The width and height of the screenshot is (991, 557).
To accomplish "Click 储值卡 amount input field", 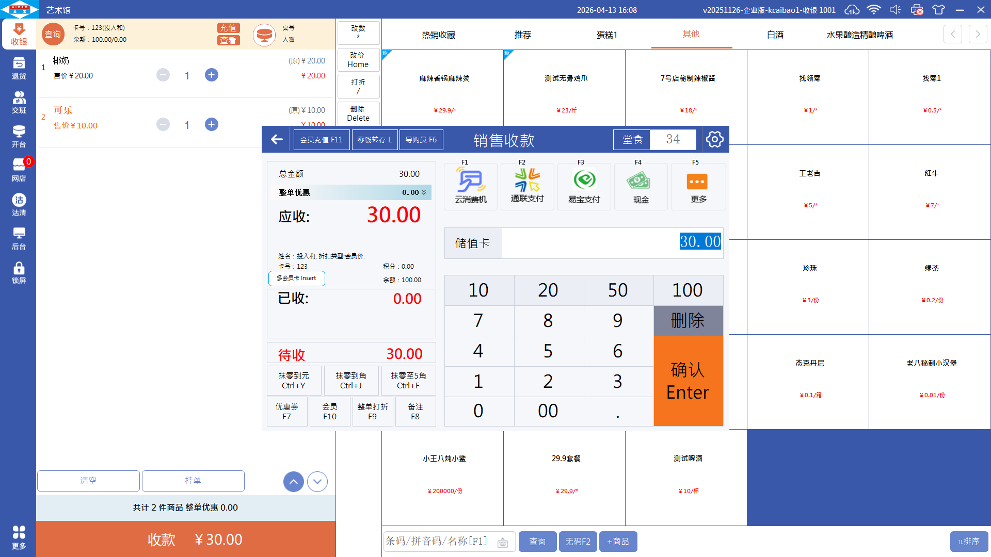I will pos(612,242).
